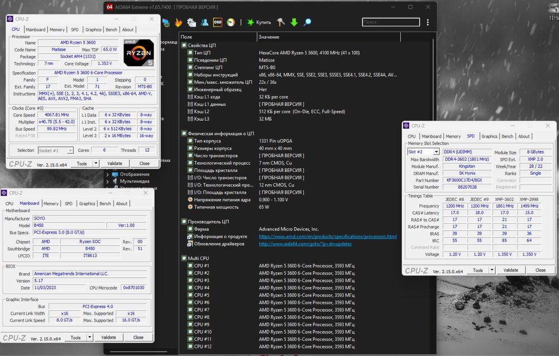
Task: Click the icon beside Обновление драйверов
Action: [x=190, y=244]
